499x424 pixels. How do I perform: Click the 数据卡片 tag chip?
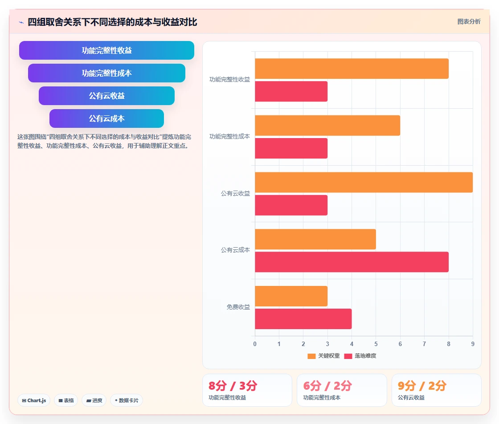127,400
